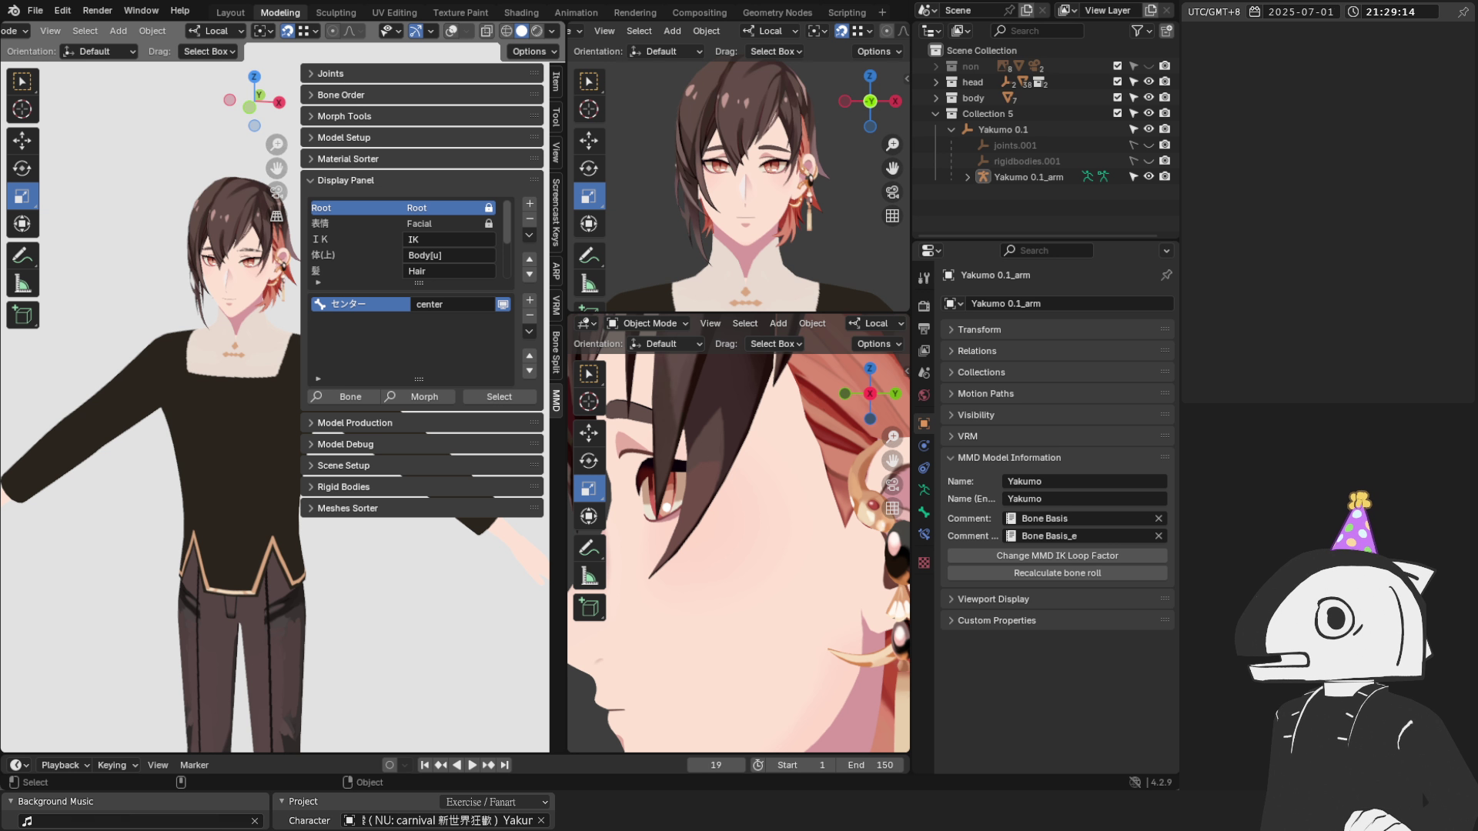Click the Select button in Display Panel

coord(499,397)
